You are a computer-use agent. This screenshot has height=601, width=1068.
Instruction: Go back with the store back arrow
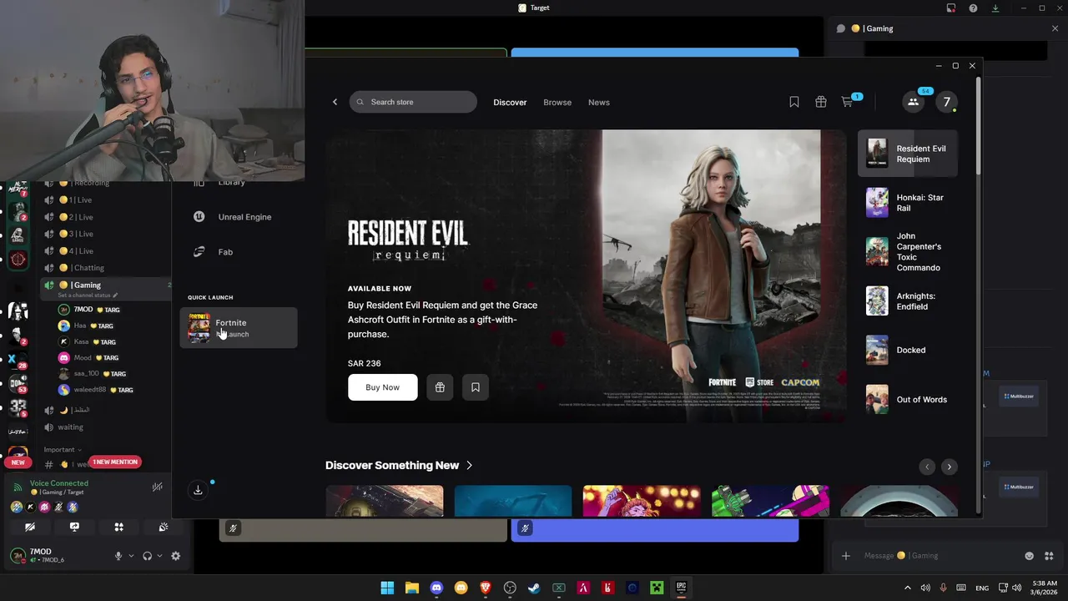[x=335, y=102]
